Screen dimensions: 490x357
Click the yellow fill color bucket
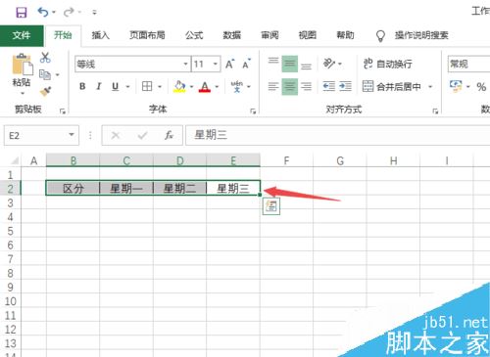click(179, 86)
